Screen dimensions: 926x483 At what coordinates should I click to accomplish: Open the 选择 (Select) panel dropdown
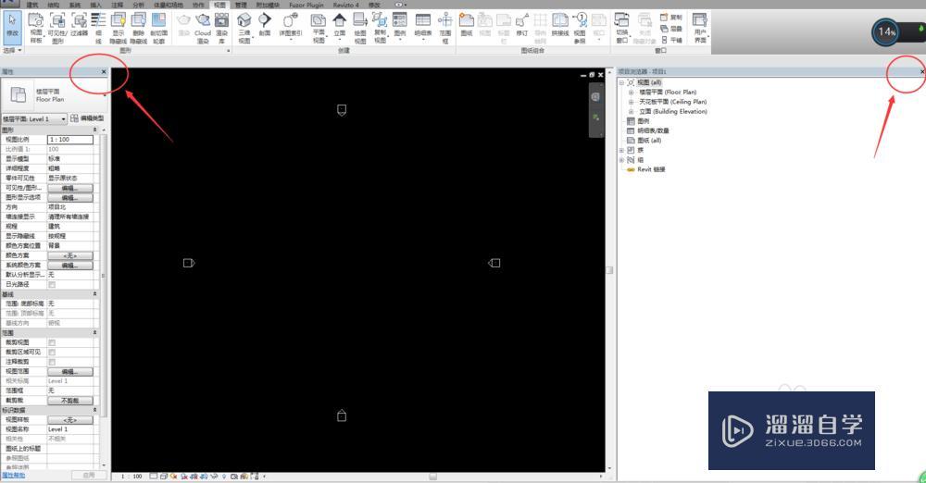click(12, 50)
